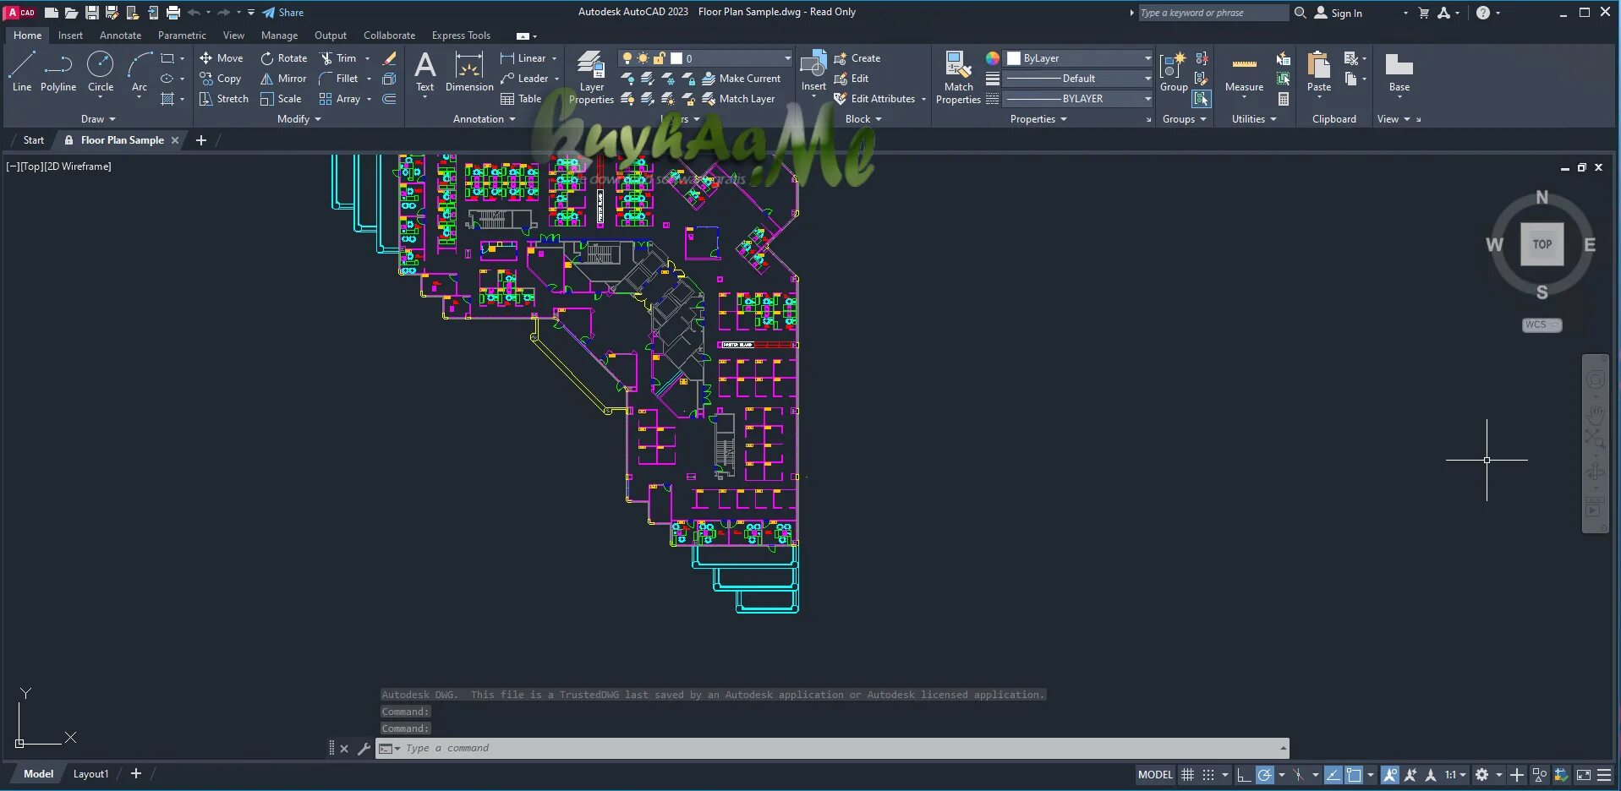
Task: Expand the Draw panel
Action: coord(98,119)
